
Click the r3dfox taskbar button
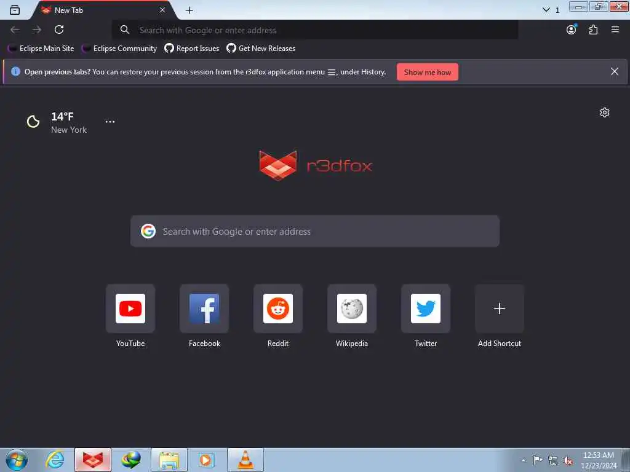click(x=93, y=460)
